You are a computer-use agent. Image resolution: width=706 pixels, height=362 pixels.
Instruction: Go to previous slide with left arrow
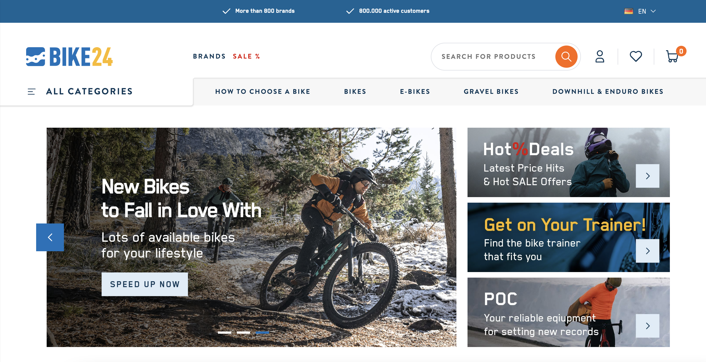pyautogui.click(x=50, y=237)
